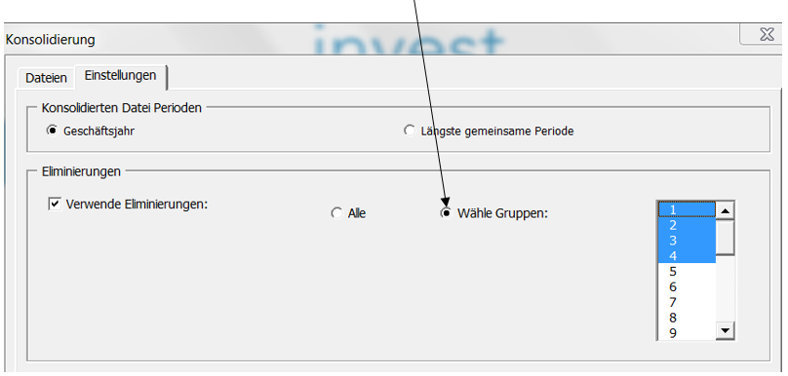Select group 4 in the list
Viewport: 788px width, 376px height.
point(687,256)
